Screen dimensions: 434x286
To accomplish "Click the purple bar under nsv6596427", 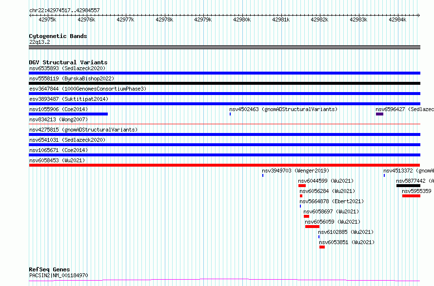I will tap(379, 114).
